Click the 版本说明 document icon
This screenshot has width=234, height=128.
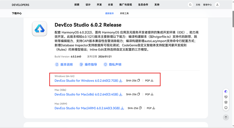(57, 64)
